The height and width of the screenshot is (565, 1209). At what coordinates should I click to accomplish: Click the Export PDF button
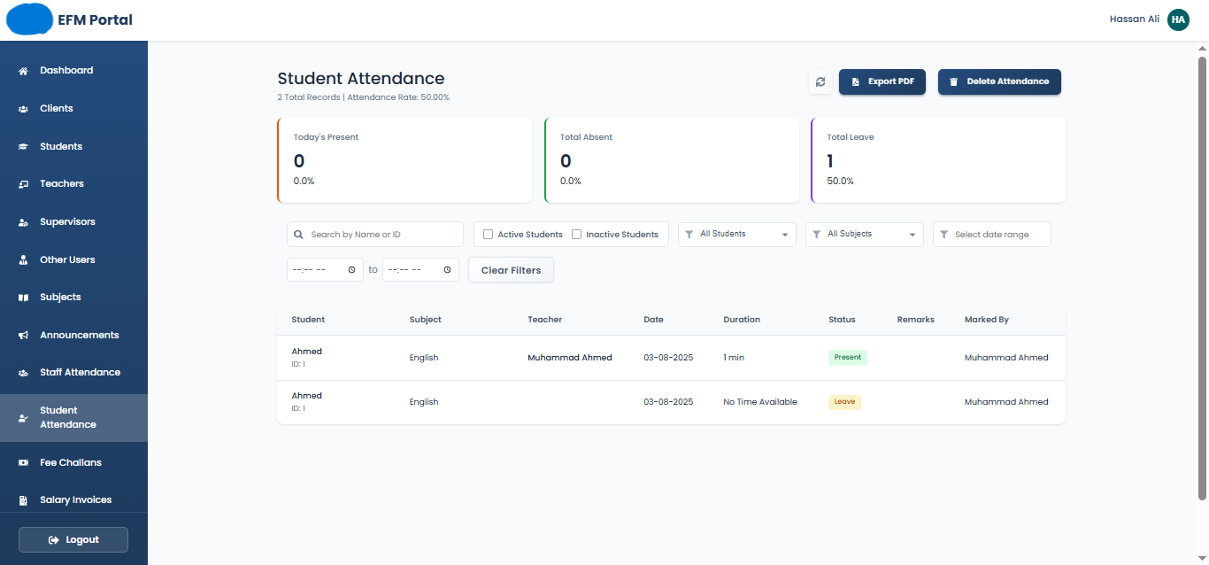[x=882, y=81]
